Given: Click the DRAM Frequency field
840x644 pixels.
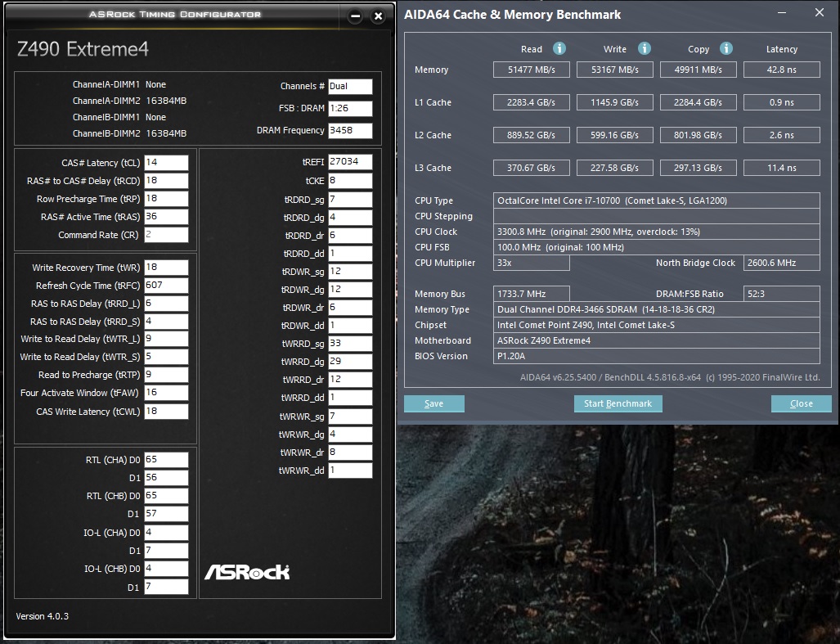Looking at the screenshot, I should [x=350, y=131].
